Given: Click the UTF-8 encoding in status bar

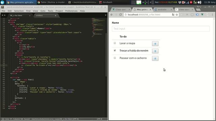Looking at the screenshot, I should pyautogui.click(x=99, y=119).
